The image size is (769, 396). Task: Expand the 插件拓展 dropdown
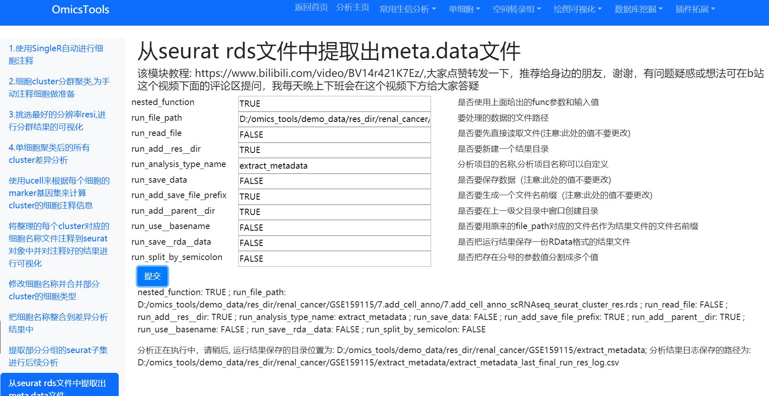click(695, 9)
